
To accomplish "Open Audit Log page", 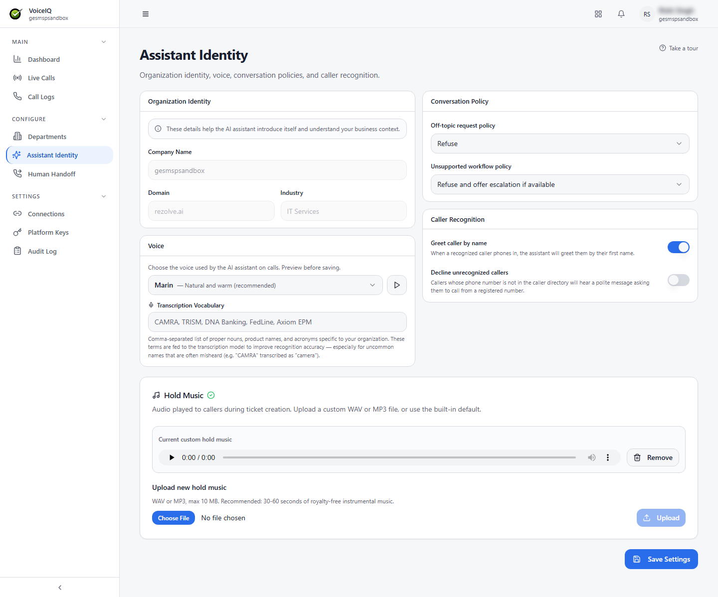I will click(x=60, y=251).
